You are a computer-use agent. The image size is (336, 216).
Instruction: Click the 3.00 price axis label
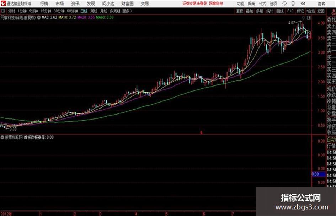click(321, 52)
